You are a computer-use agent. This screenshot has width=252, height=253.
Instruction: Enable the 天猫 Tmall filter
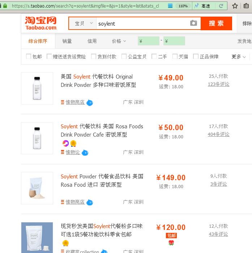(175, 56)
